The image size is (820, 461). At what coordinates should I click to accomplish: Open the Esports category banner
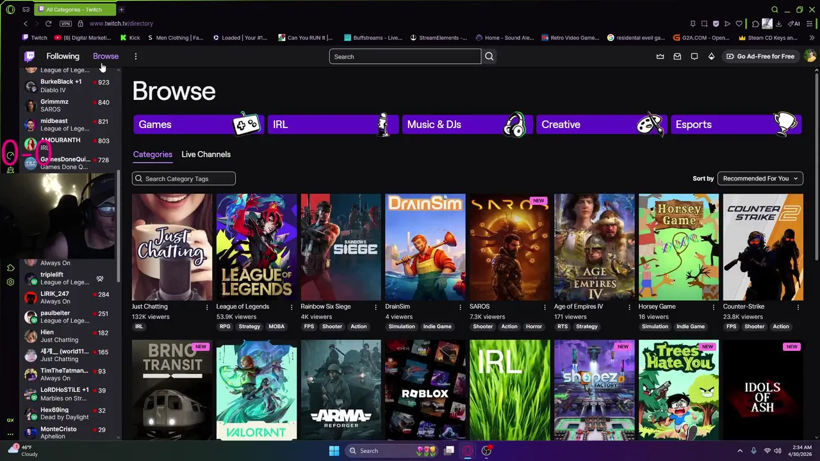pos(735,124)
